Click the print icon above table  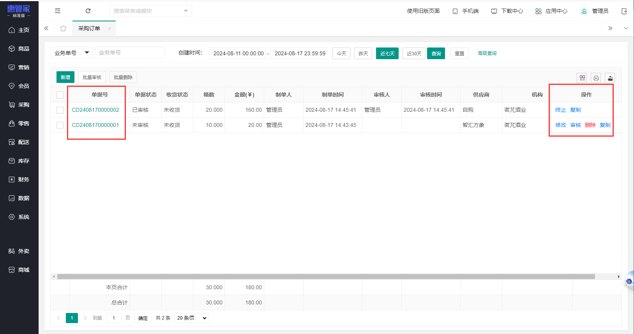(x=596, y=78)
